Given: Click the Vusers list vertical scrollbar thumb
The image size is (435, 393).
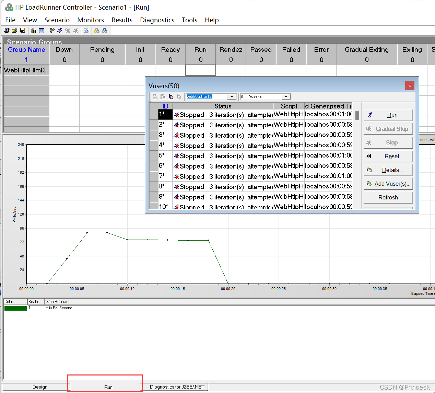Looking at the screenshot, I should 357,115.
